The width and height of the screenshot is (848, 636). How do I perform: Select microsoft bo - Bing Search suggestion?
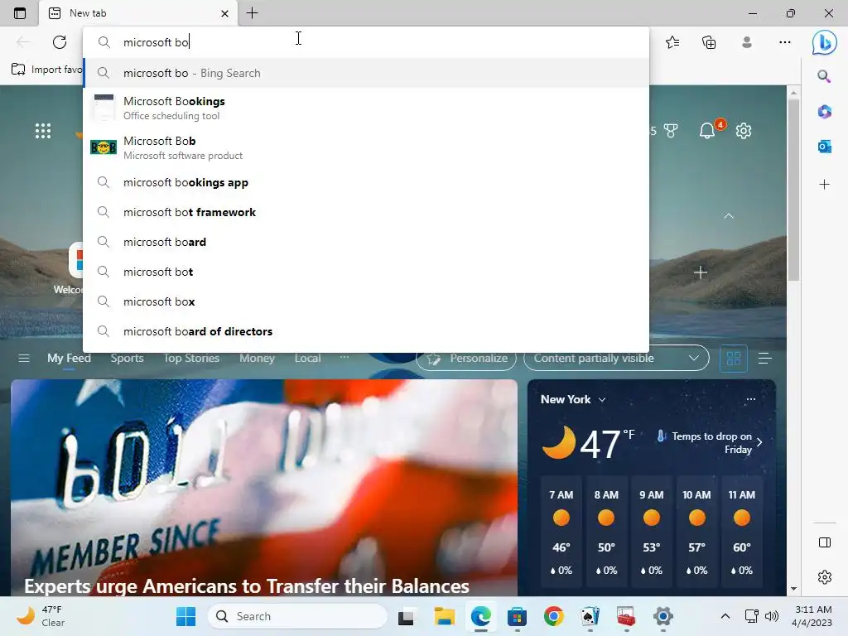[366, 73]
